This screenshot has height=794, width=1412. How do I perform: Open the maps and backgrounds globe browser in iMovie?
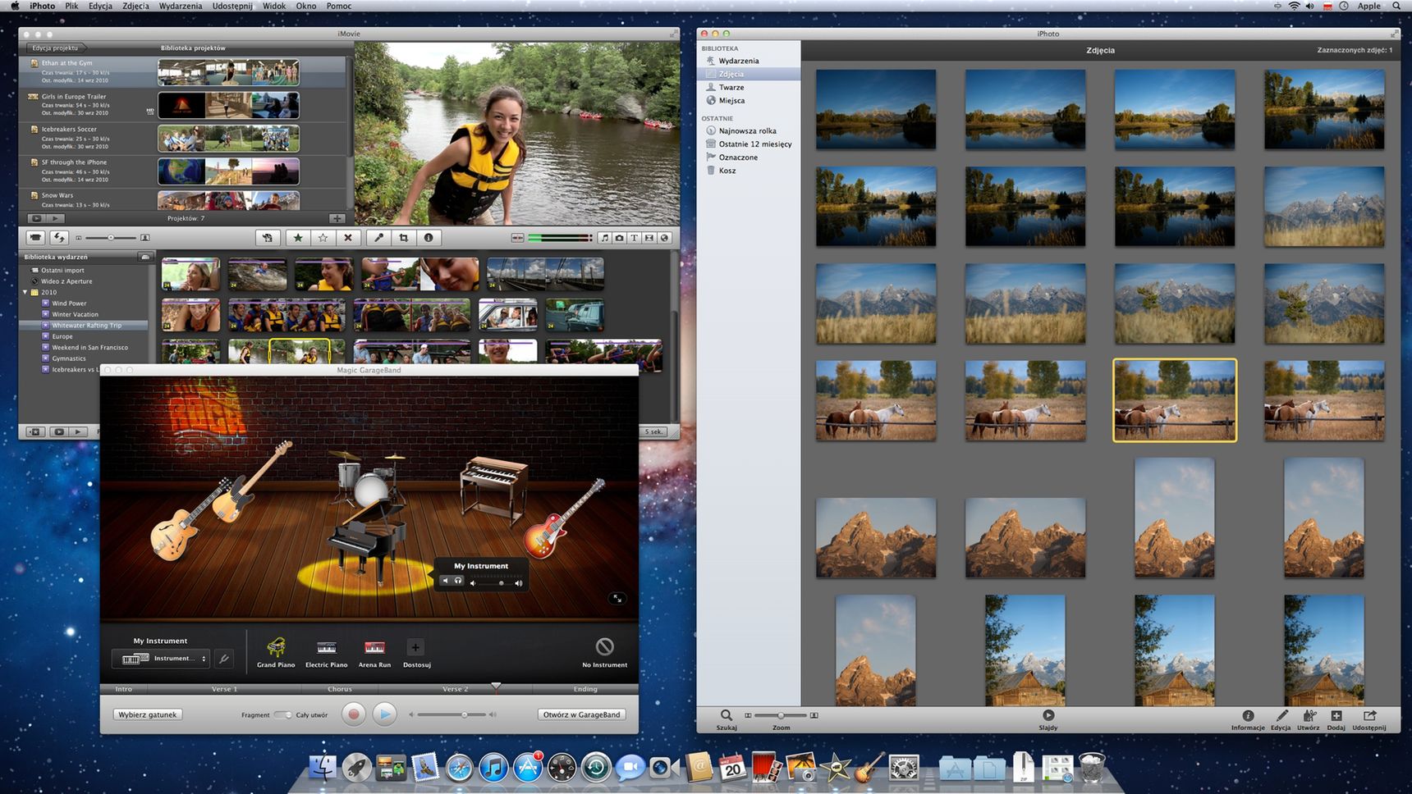coord(664,238)
